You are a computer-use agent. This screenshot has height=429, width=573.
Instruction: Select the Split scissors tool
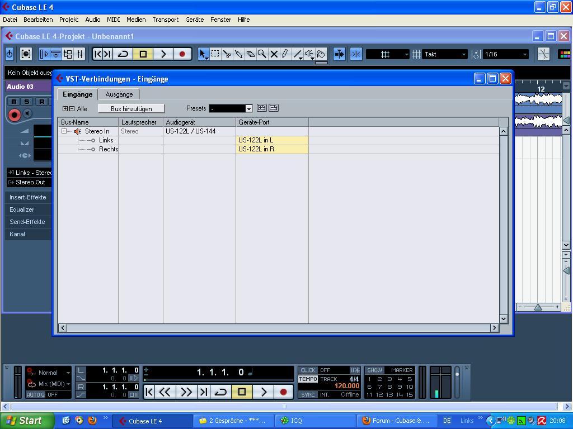227,54
